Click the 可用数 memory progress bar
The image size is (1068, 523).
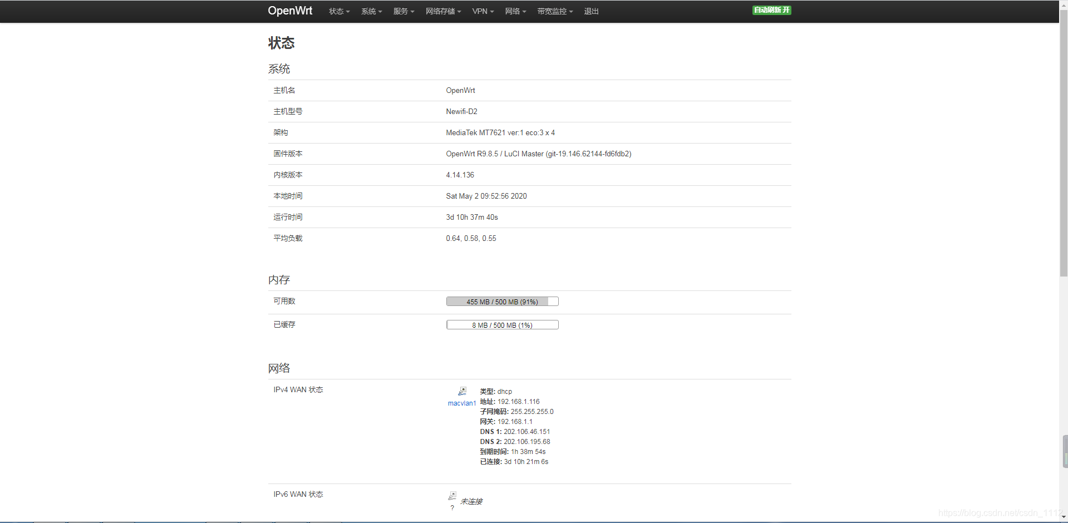coord(502,302)
